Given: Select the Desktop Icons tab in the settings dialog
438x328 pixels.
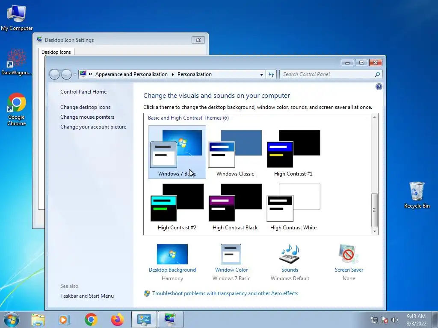Looking at the screenshot, I should [56, 52].
